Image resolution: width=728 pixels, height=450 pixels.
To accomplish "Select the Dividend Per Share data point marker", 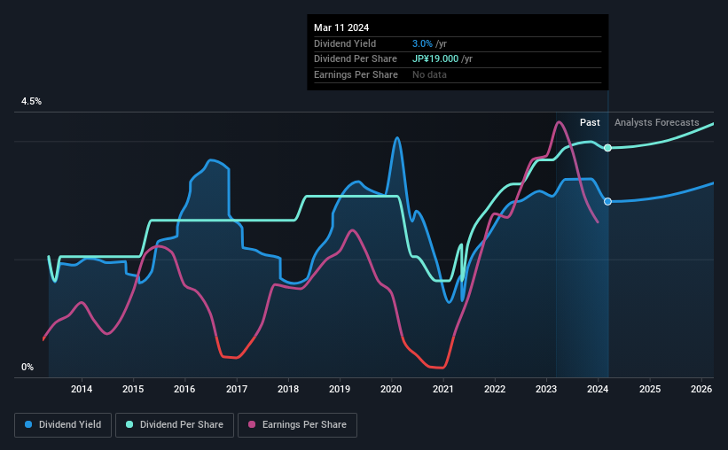I will pyautogui.click(x=607, y=148).
